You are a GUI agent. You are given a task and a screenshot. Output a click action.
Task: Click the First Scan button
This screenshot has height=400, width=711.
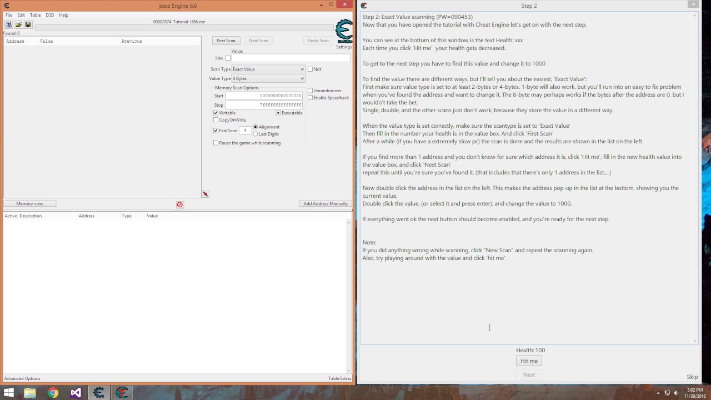[226, 41]
